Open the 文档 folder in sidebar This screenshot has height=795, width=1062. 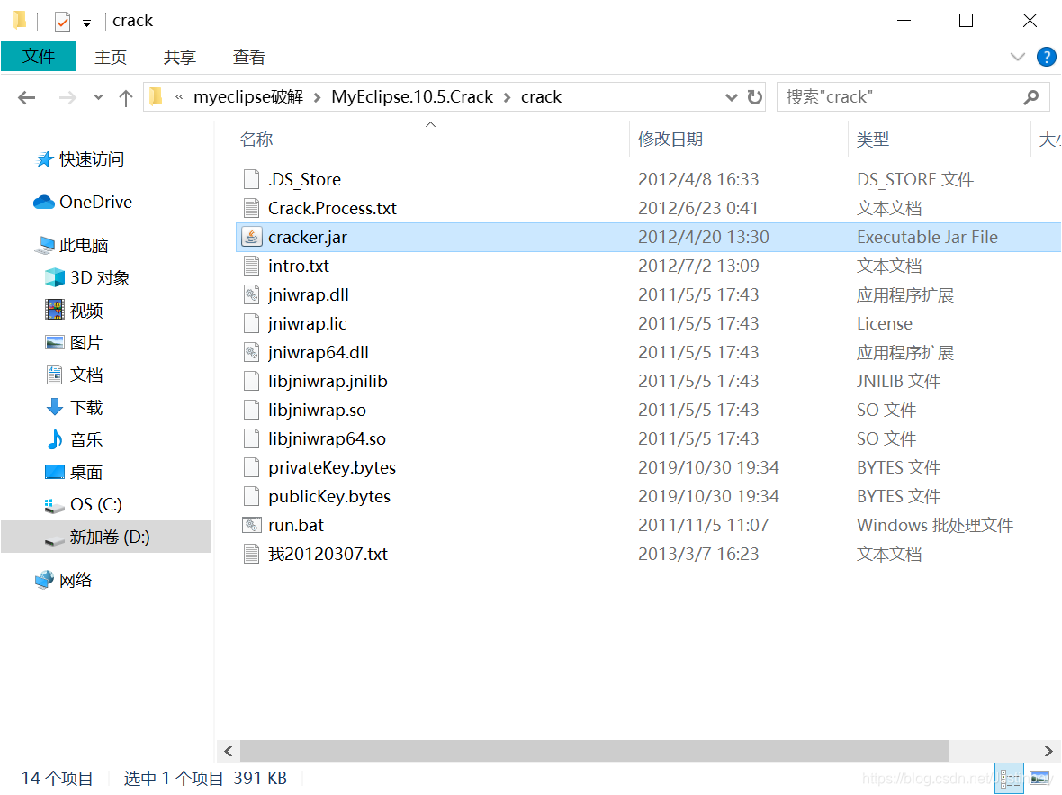tap(74, 375)
